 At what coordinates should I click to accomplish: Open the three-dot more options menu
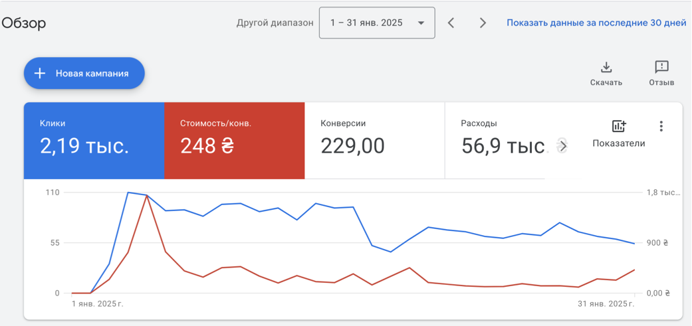pyautogui.click(x=661, y=126)
